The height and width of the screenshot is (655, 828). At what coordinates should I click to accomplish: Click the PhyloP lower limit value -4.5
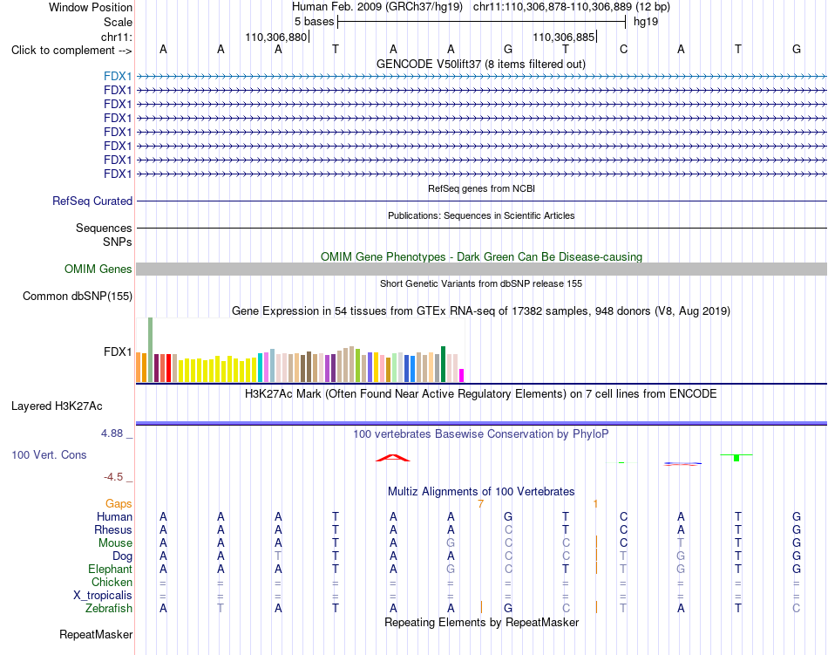pos(113,477)
